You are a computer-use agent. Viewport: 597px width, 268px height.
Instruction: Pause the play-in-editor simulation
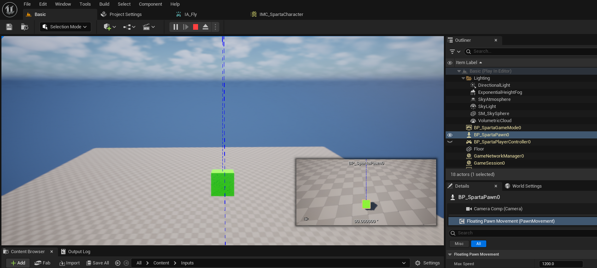click(176, 27)
